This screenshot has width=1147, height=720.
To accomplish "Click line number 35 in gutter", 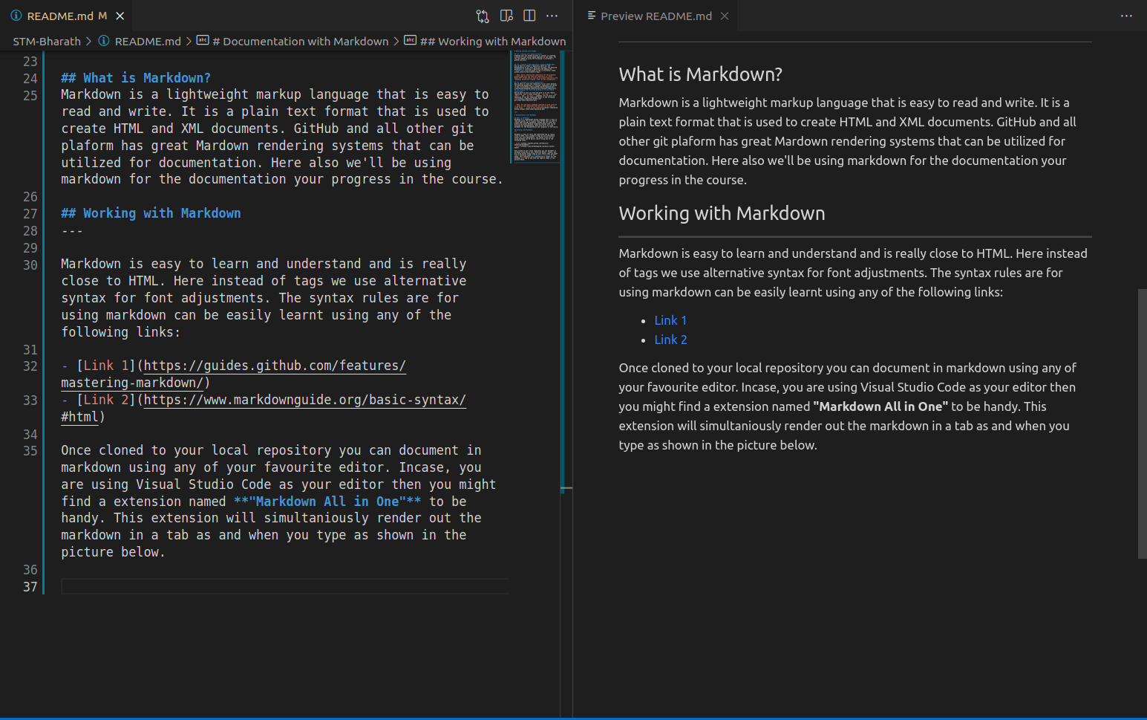I will coord(30,451).
